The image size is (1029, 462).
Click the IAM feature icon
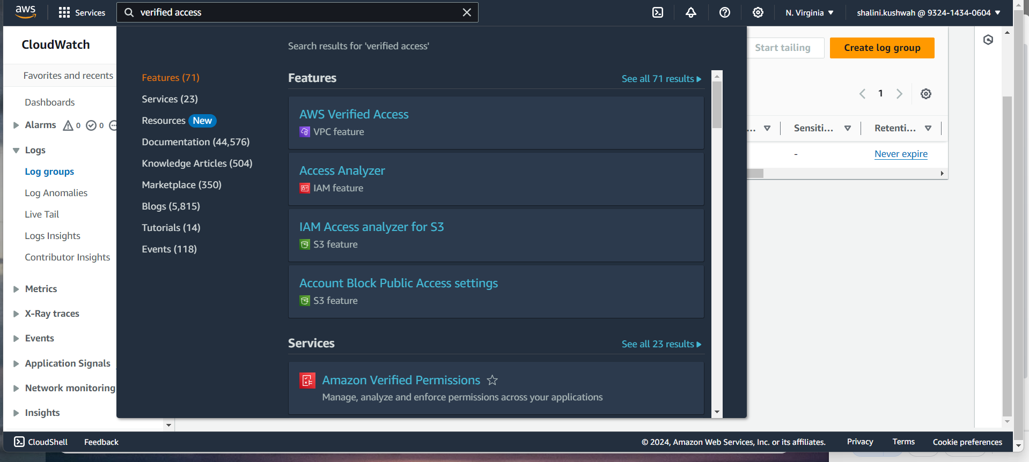[x=305, y=188]
